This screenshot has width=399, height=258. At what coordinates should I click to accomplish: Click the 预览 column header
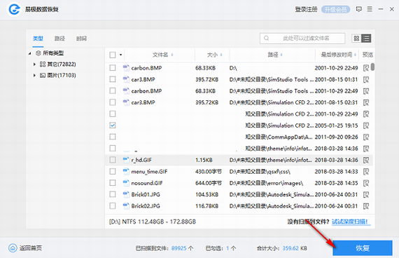pyautogui.click(x=367, y=55)
